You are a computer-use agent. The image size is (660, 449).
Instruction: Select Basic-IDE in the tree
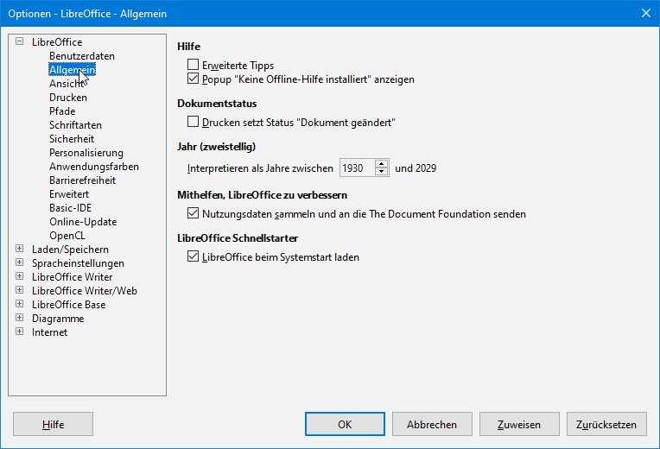click(x=70, y=208)
